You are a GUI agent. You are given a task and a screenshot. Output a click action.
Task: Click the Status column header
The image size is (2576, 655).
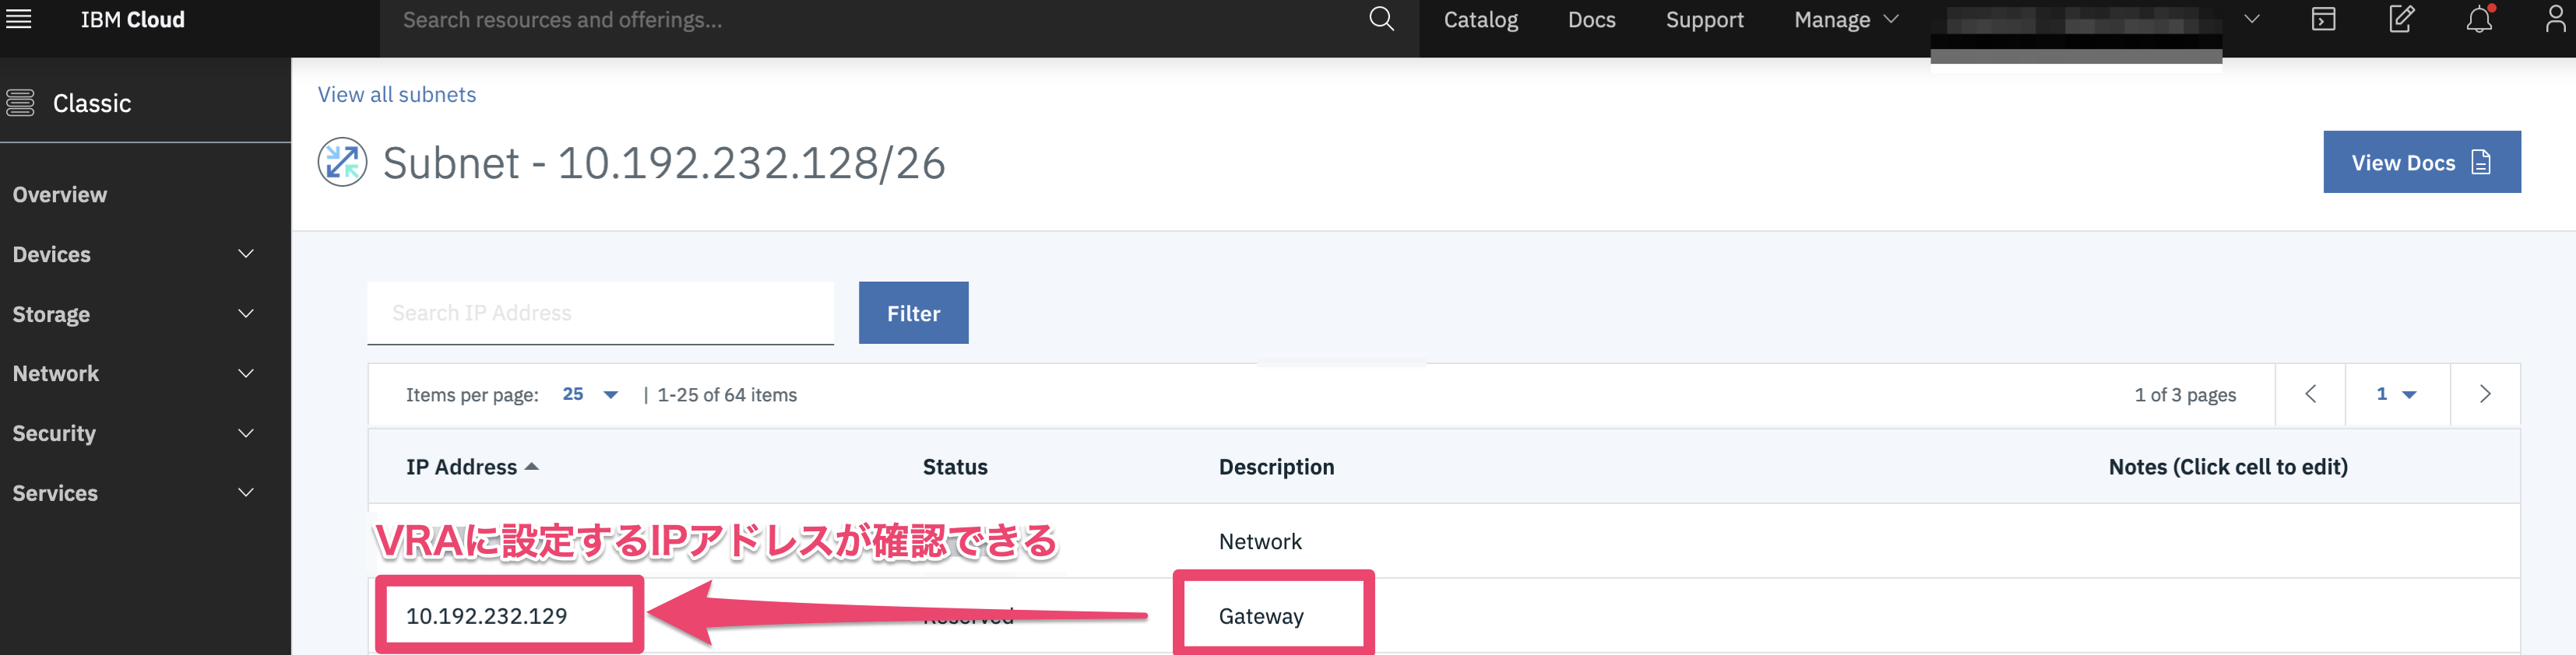coord(955,466)
